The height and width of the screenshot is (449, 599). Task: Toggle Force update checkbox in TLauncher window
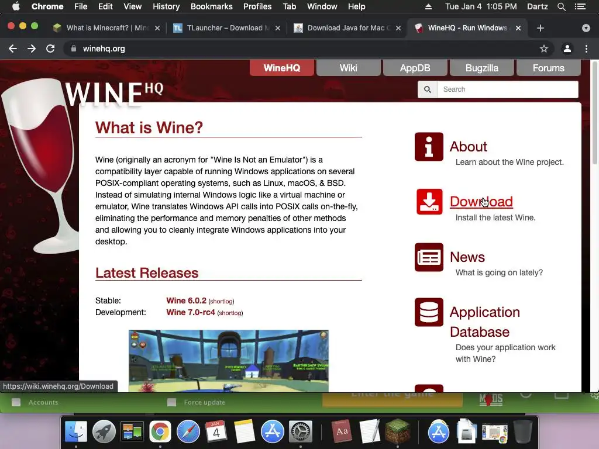(171, 402)
